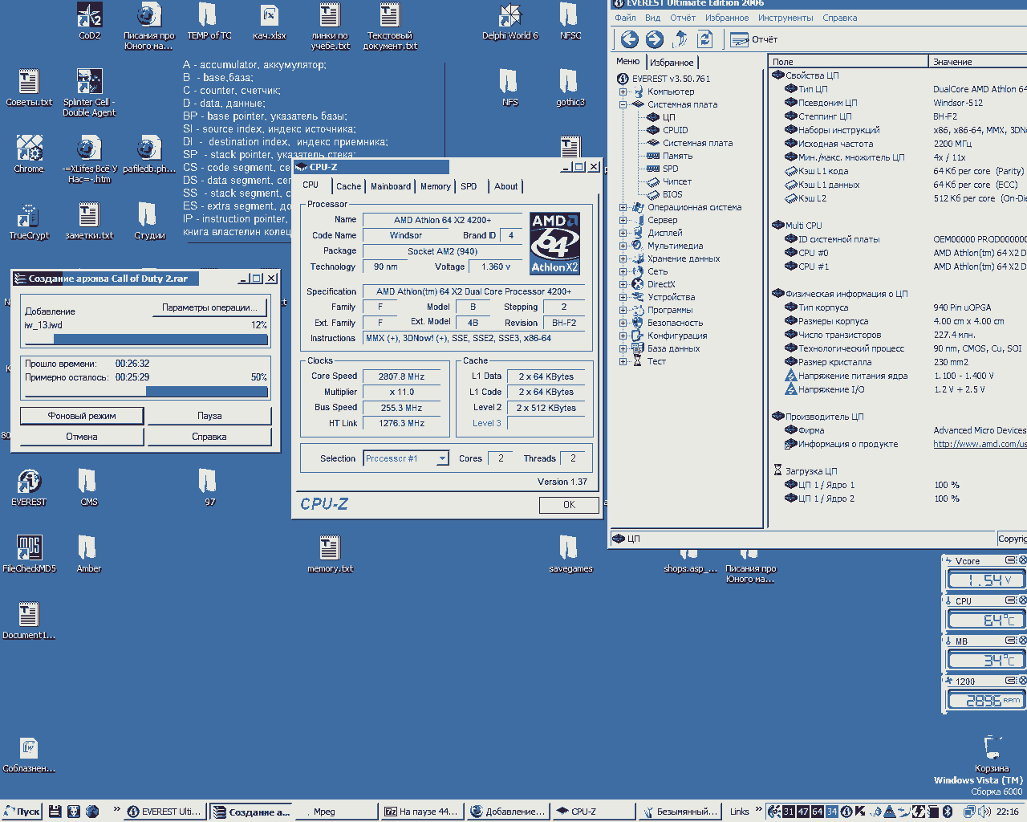
Task: Click Фоновый режим in archive dialog
Action: [x=82, y=416]
